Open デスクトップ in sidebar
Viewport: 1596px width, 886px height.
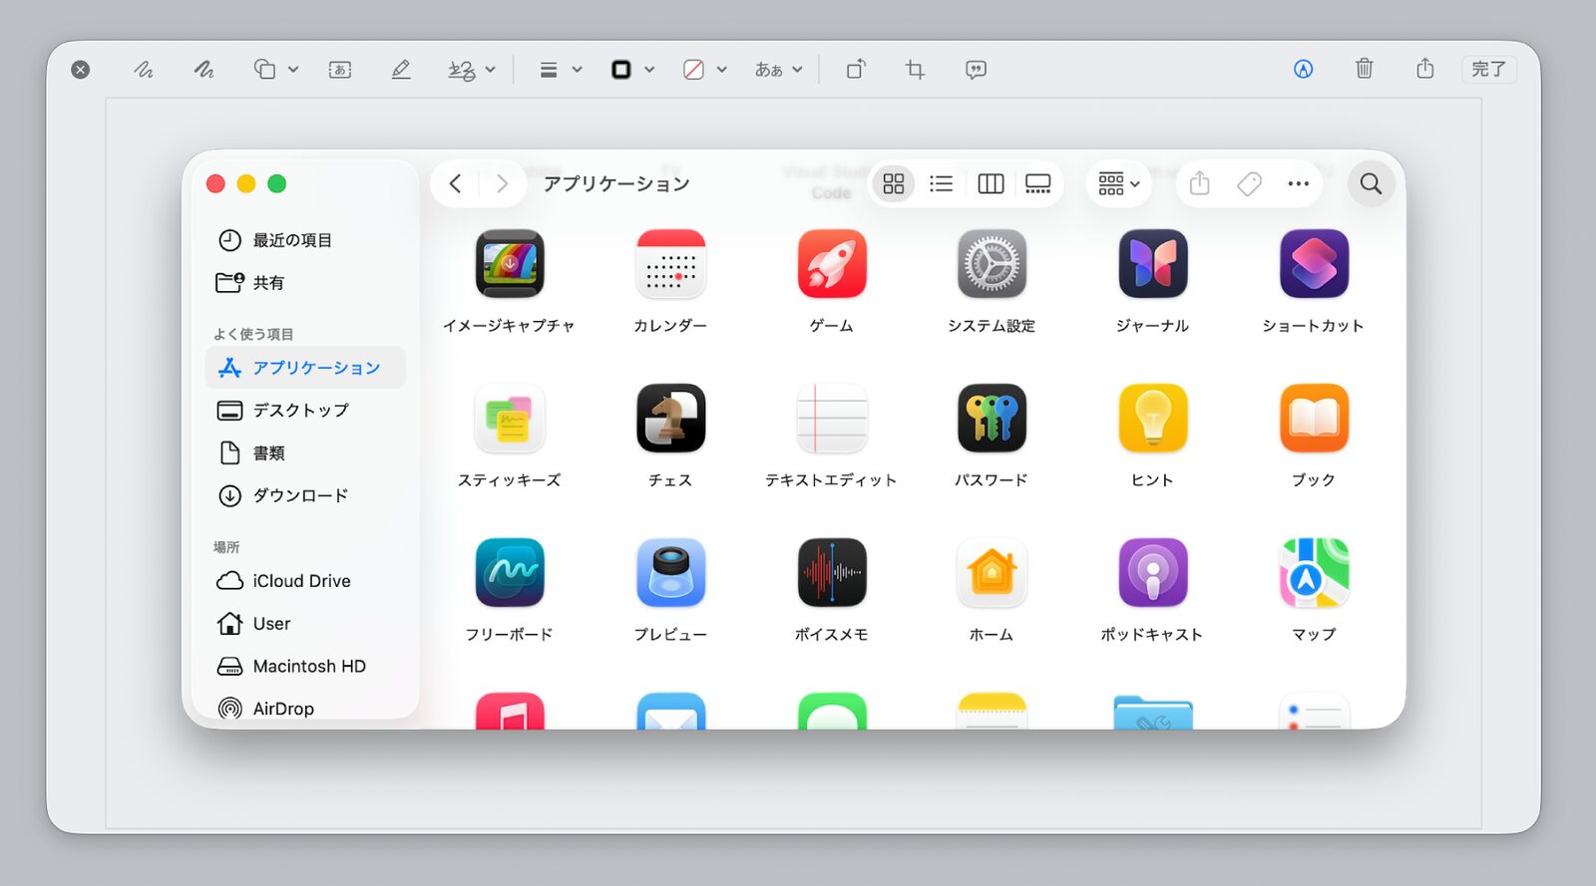pyautogui.click(x=305, y=411)
